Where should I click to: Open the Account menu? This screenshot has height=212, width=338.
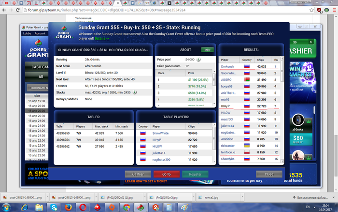coord(40,33)
